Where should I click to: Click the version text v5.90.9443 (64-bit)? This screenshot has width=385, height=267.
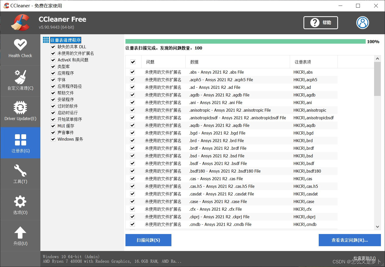pyautogui.click(x=56, y=27)
